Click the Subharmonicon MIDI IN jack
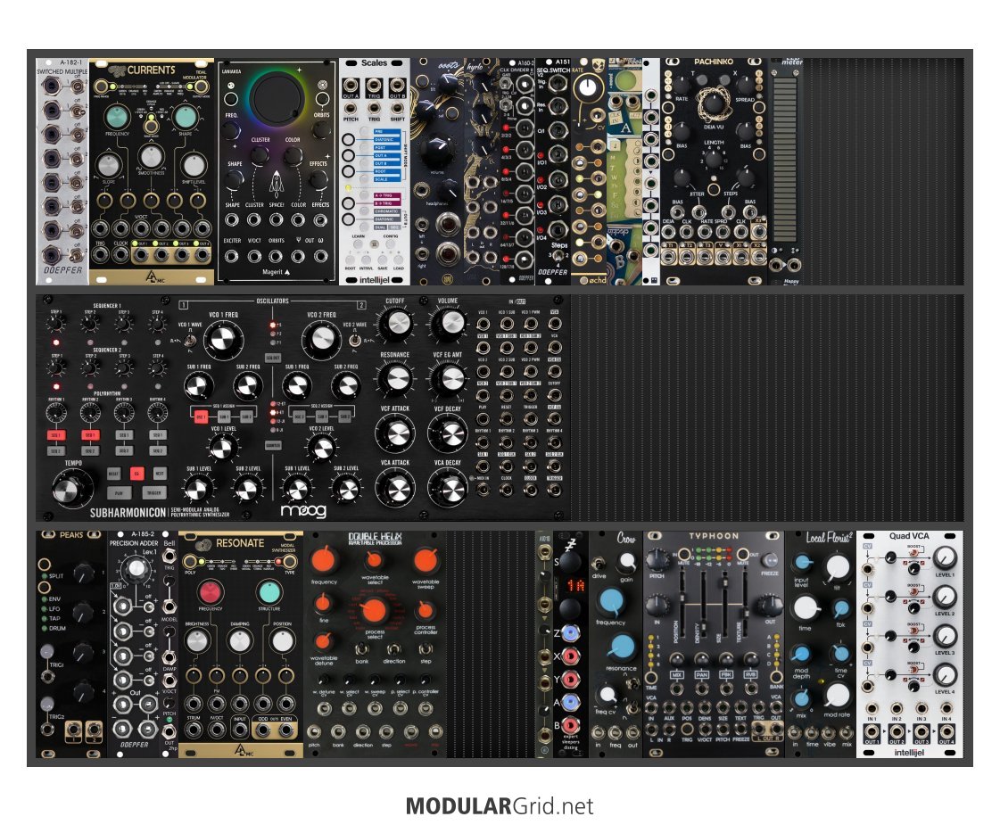 pyautogui.click(x=483, y=490)
